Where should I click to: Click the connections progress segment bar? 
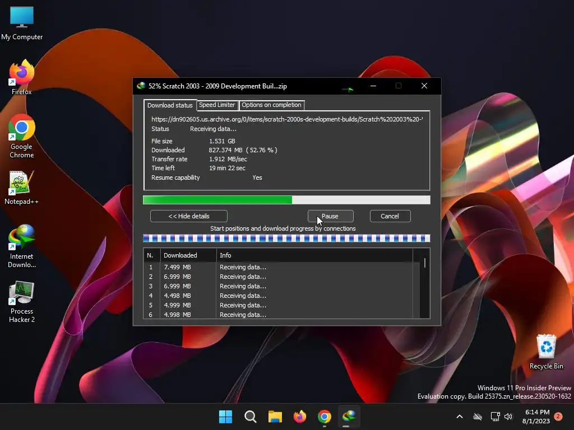click(286, 239)
